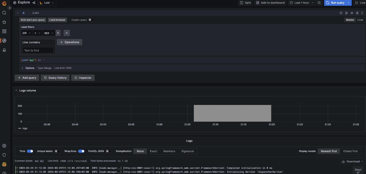Viewport: 366px width, 174px height.
Task: Focus the Text to find input
Action: (38, 50)
